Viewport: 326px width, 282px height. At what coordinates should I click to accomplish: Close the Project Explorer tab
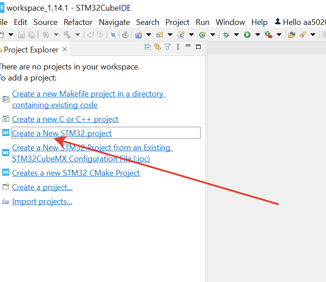pos(65,49)
